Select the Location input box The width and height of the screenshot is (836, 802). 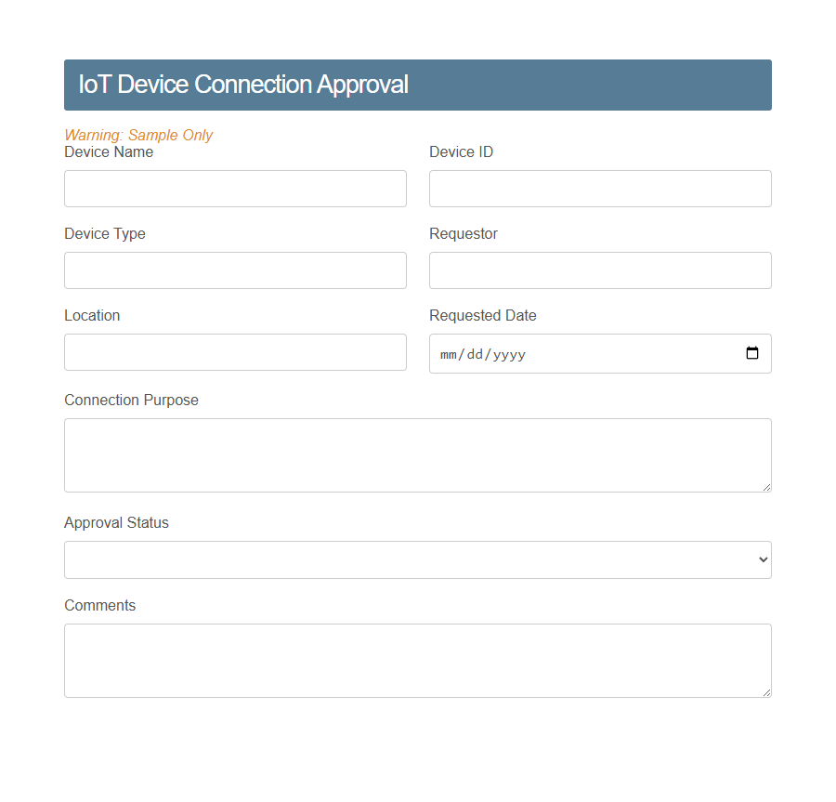(235, 352)
